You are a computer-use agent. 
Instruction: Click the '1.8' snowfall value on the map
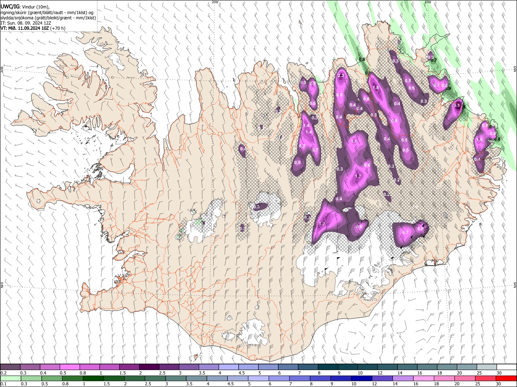click(376, 87)
